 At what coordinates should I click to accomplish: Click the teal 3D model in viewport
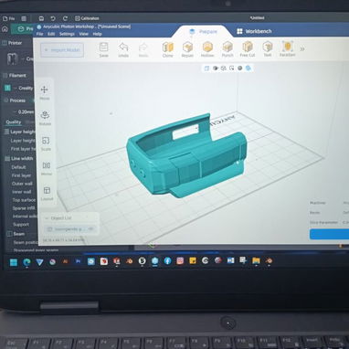pos(185,157)
